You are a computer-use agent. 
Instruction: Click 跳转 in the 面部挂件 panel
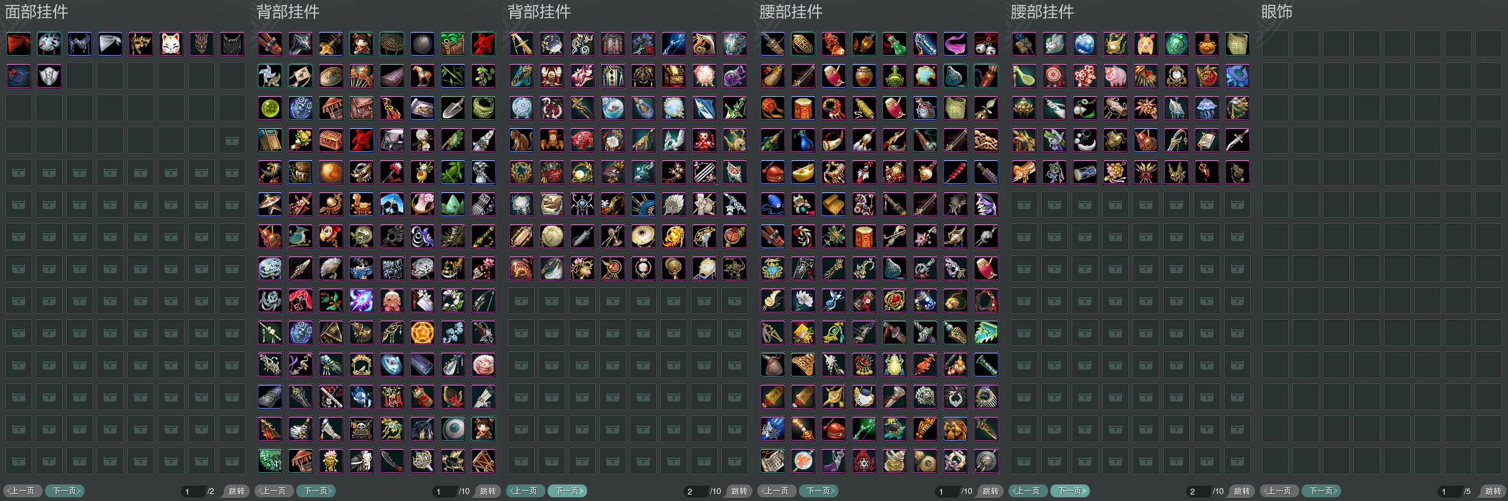(236, 491)
